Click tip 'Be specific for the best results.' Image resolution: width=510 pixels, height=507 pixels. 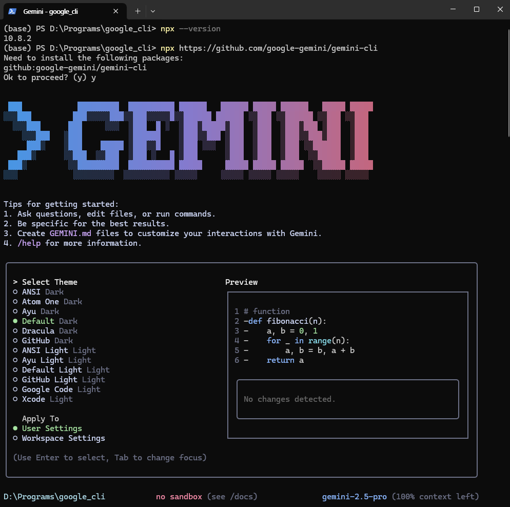(93, 223)
